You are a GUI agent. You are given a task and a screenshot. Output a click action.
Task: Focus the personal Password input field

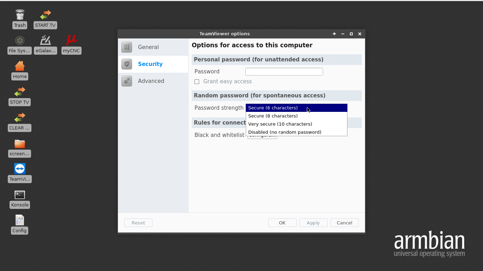284,72
